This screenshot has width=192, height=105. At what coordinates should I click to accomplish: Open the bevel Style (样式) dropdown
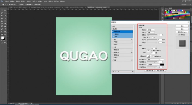click(151, 30)
